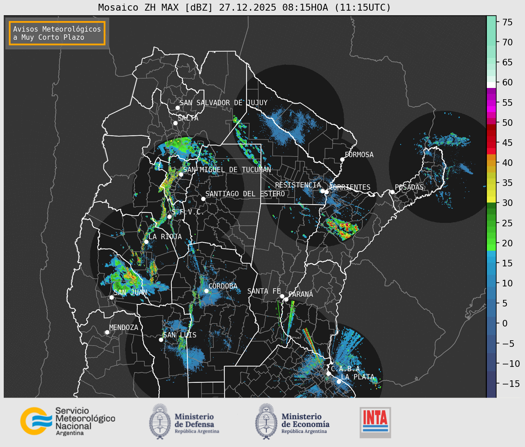Click the SANTIAGO DEL ESTERO label
Viewport: 525px width, 447px height.
245,194
